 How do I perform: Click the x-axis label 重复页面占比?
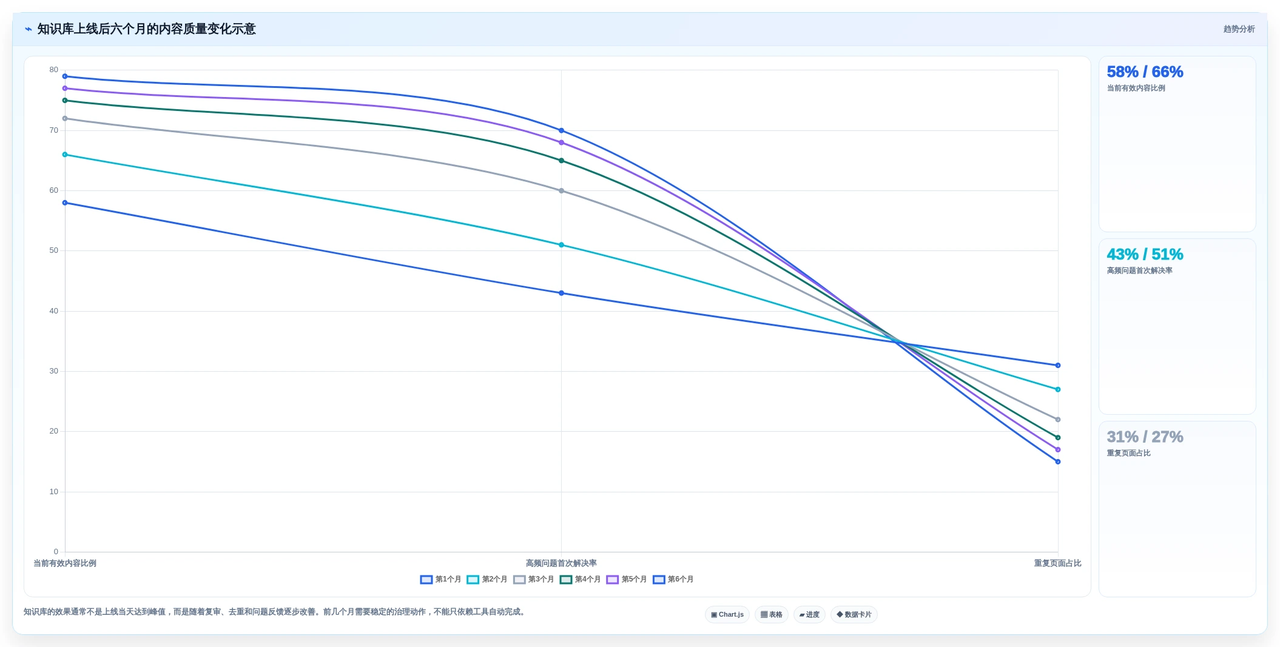point(1057,564)
